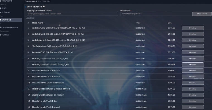
Task: Click the RAG document icon in sidebar
Action: point(1,8)
